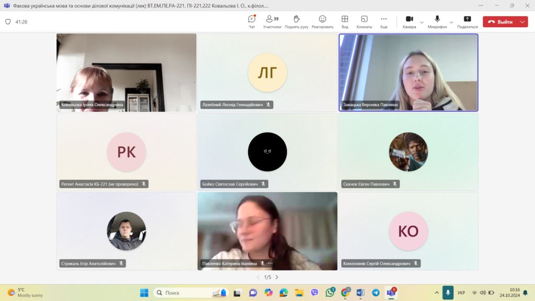Toggle the Камера on or off

click(x=409, y=21)
